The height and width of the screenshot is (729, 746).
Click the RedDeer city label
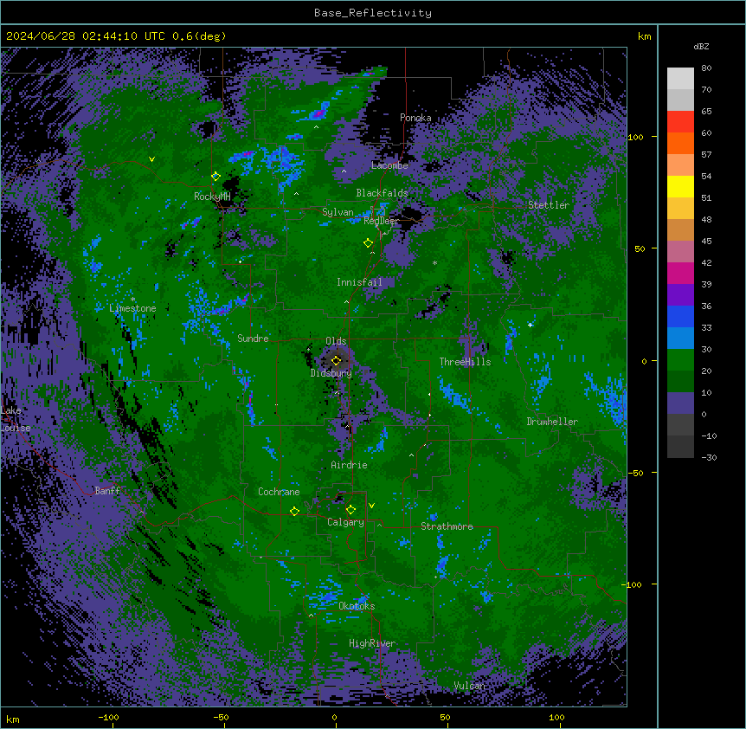(381, 221)
